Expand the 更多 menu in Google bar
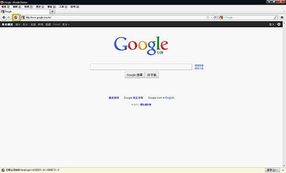Image resolution: width=286 pixels, height=173 pixels. (x=66, y=24)
